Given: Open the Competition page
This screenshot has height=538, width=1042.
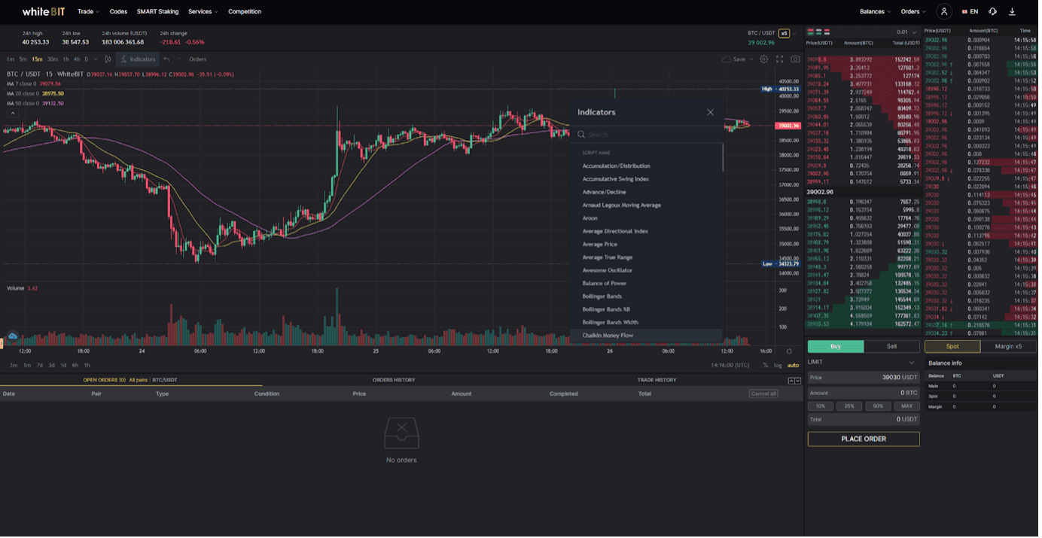Looking at the screenshot, I should click(246, 11).
